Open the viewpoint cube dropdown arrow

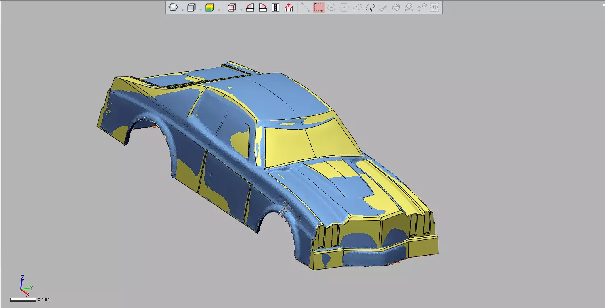(x=241, y=10)
